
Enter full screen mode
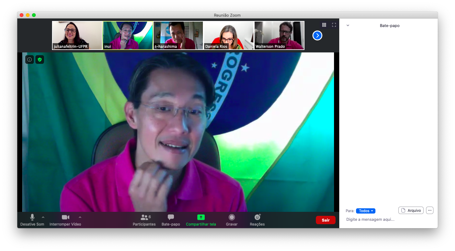click(x=334, y=25)
